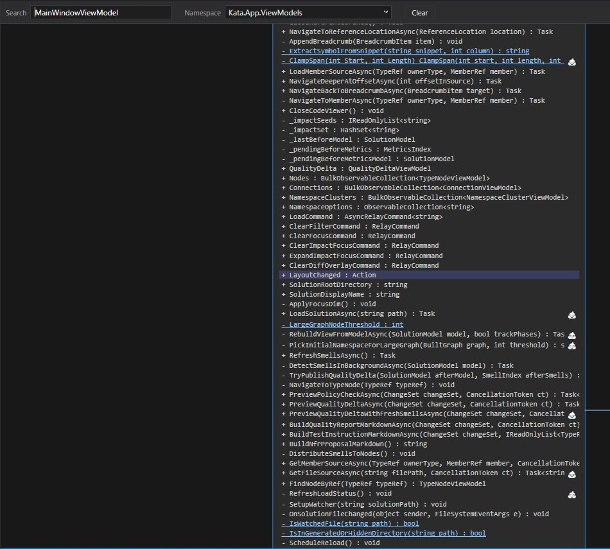Select GetMemberSourceAsync member row
The height and width of the screenshot is (549, 610).
[430, 464]
